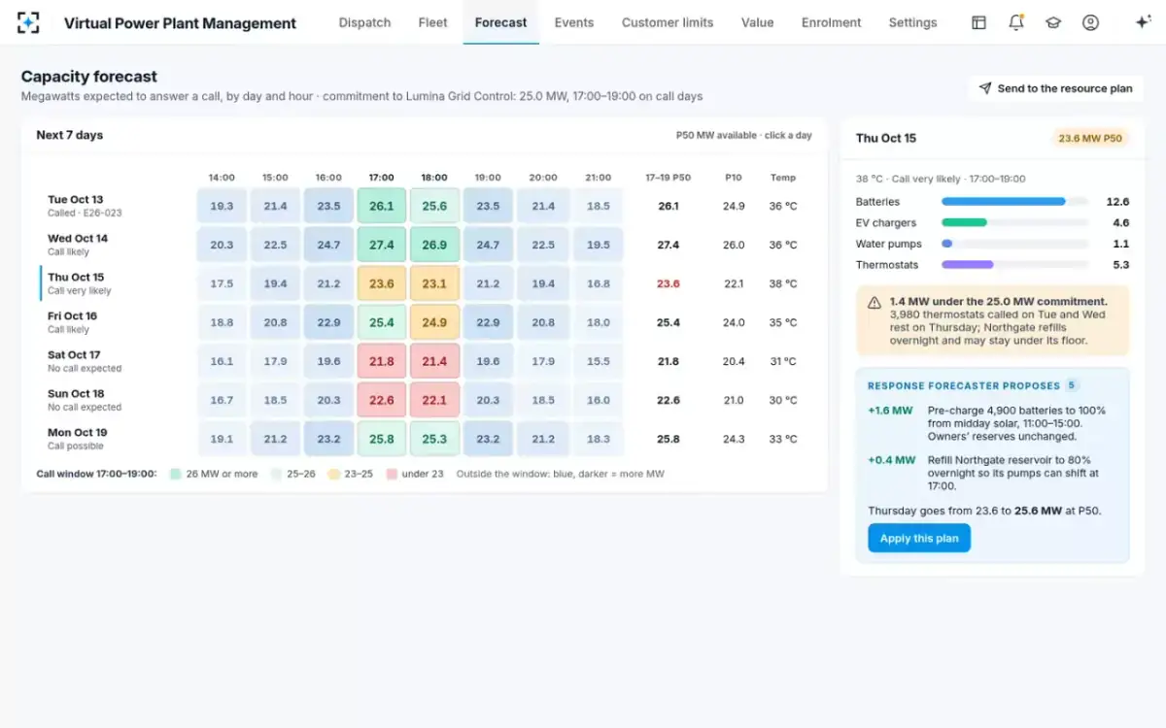
Task: Click the EV chargers capacity bar
Action: coord(1014,223)
